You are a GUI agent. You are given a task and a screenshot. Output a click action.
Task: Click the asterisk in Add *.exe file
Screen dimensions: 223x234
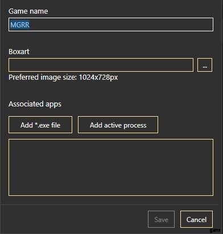point(36,124)
